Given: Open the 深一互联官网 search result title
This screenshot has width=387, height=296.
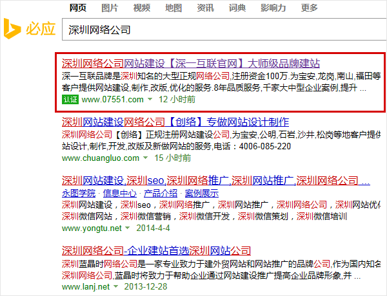Looking at the screenshot, I should [190, 64].
